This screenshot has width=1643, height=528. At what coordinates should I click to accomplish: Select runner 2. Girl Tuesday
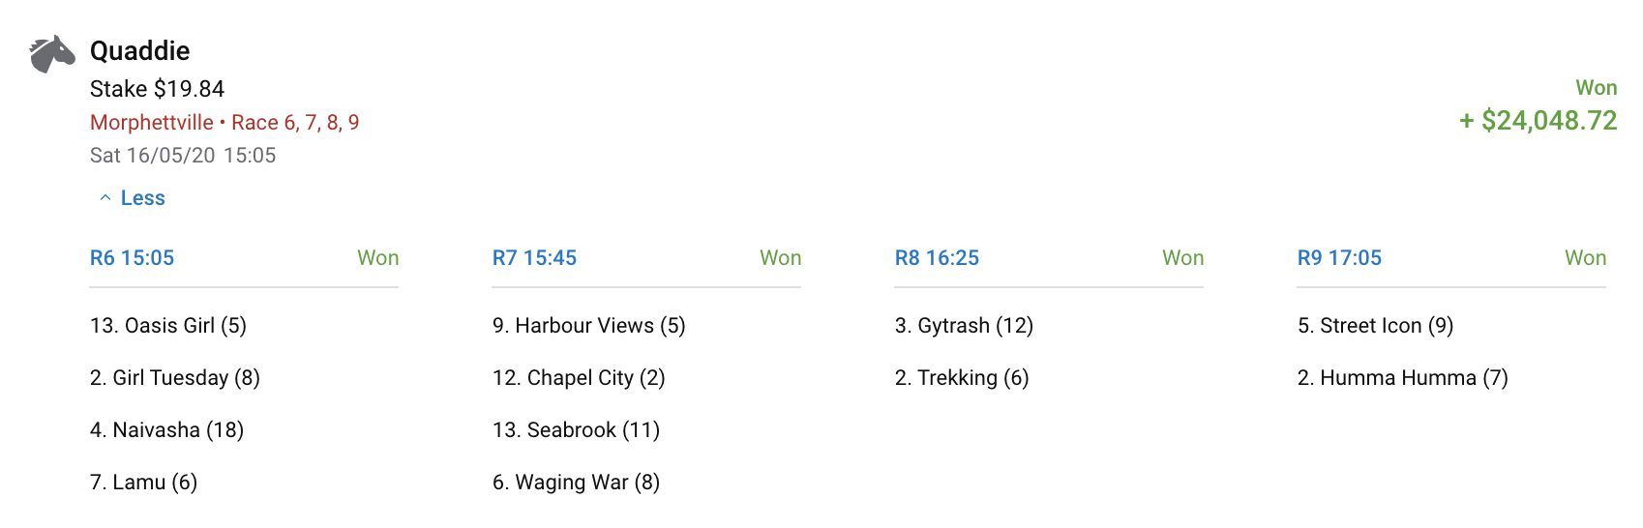pyautogui.click(x=175, y=378)
